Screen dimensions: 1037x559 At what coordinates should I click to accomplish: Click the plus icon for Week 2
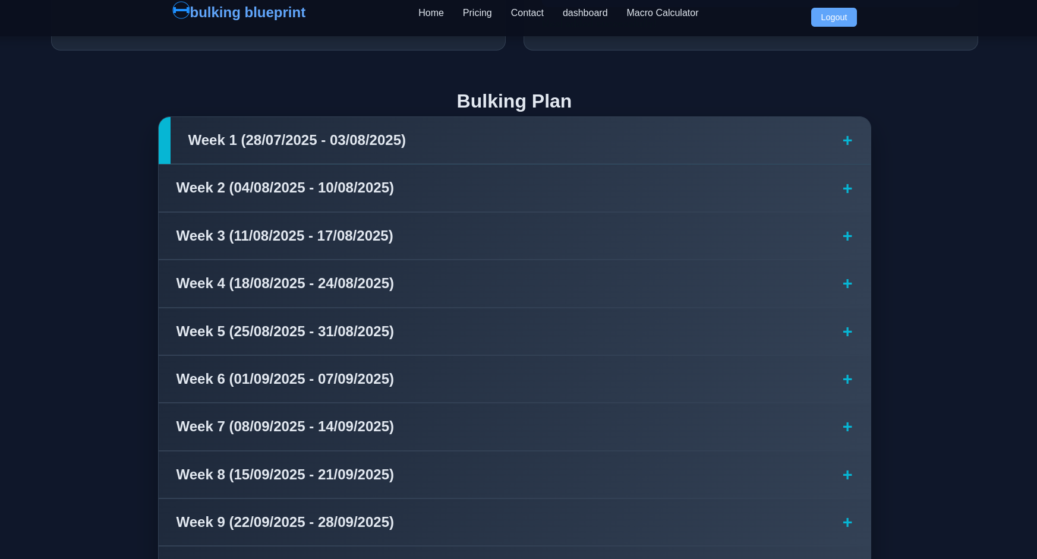point(847,189)
